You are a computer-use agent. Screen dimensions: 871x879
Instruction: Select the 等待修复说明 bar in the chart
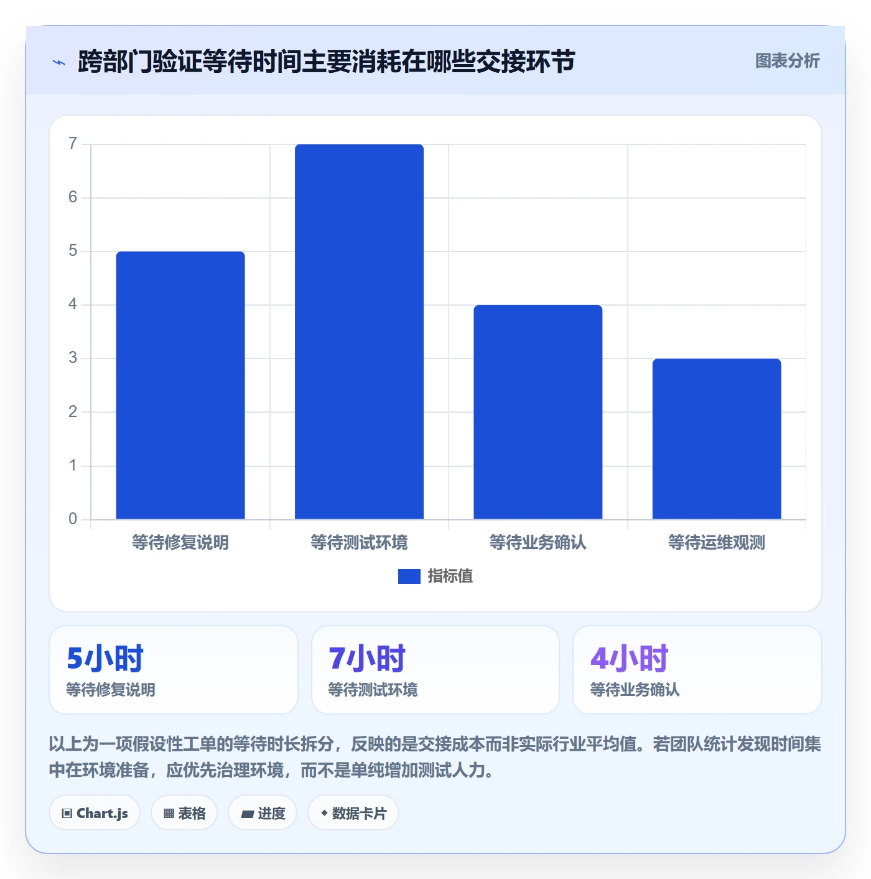pyautogui.click(x=180, y=385)
